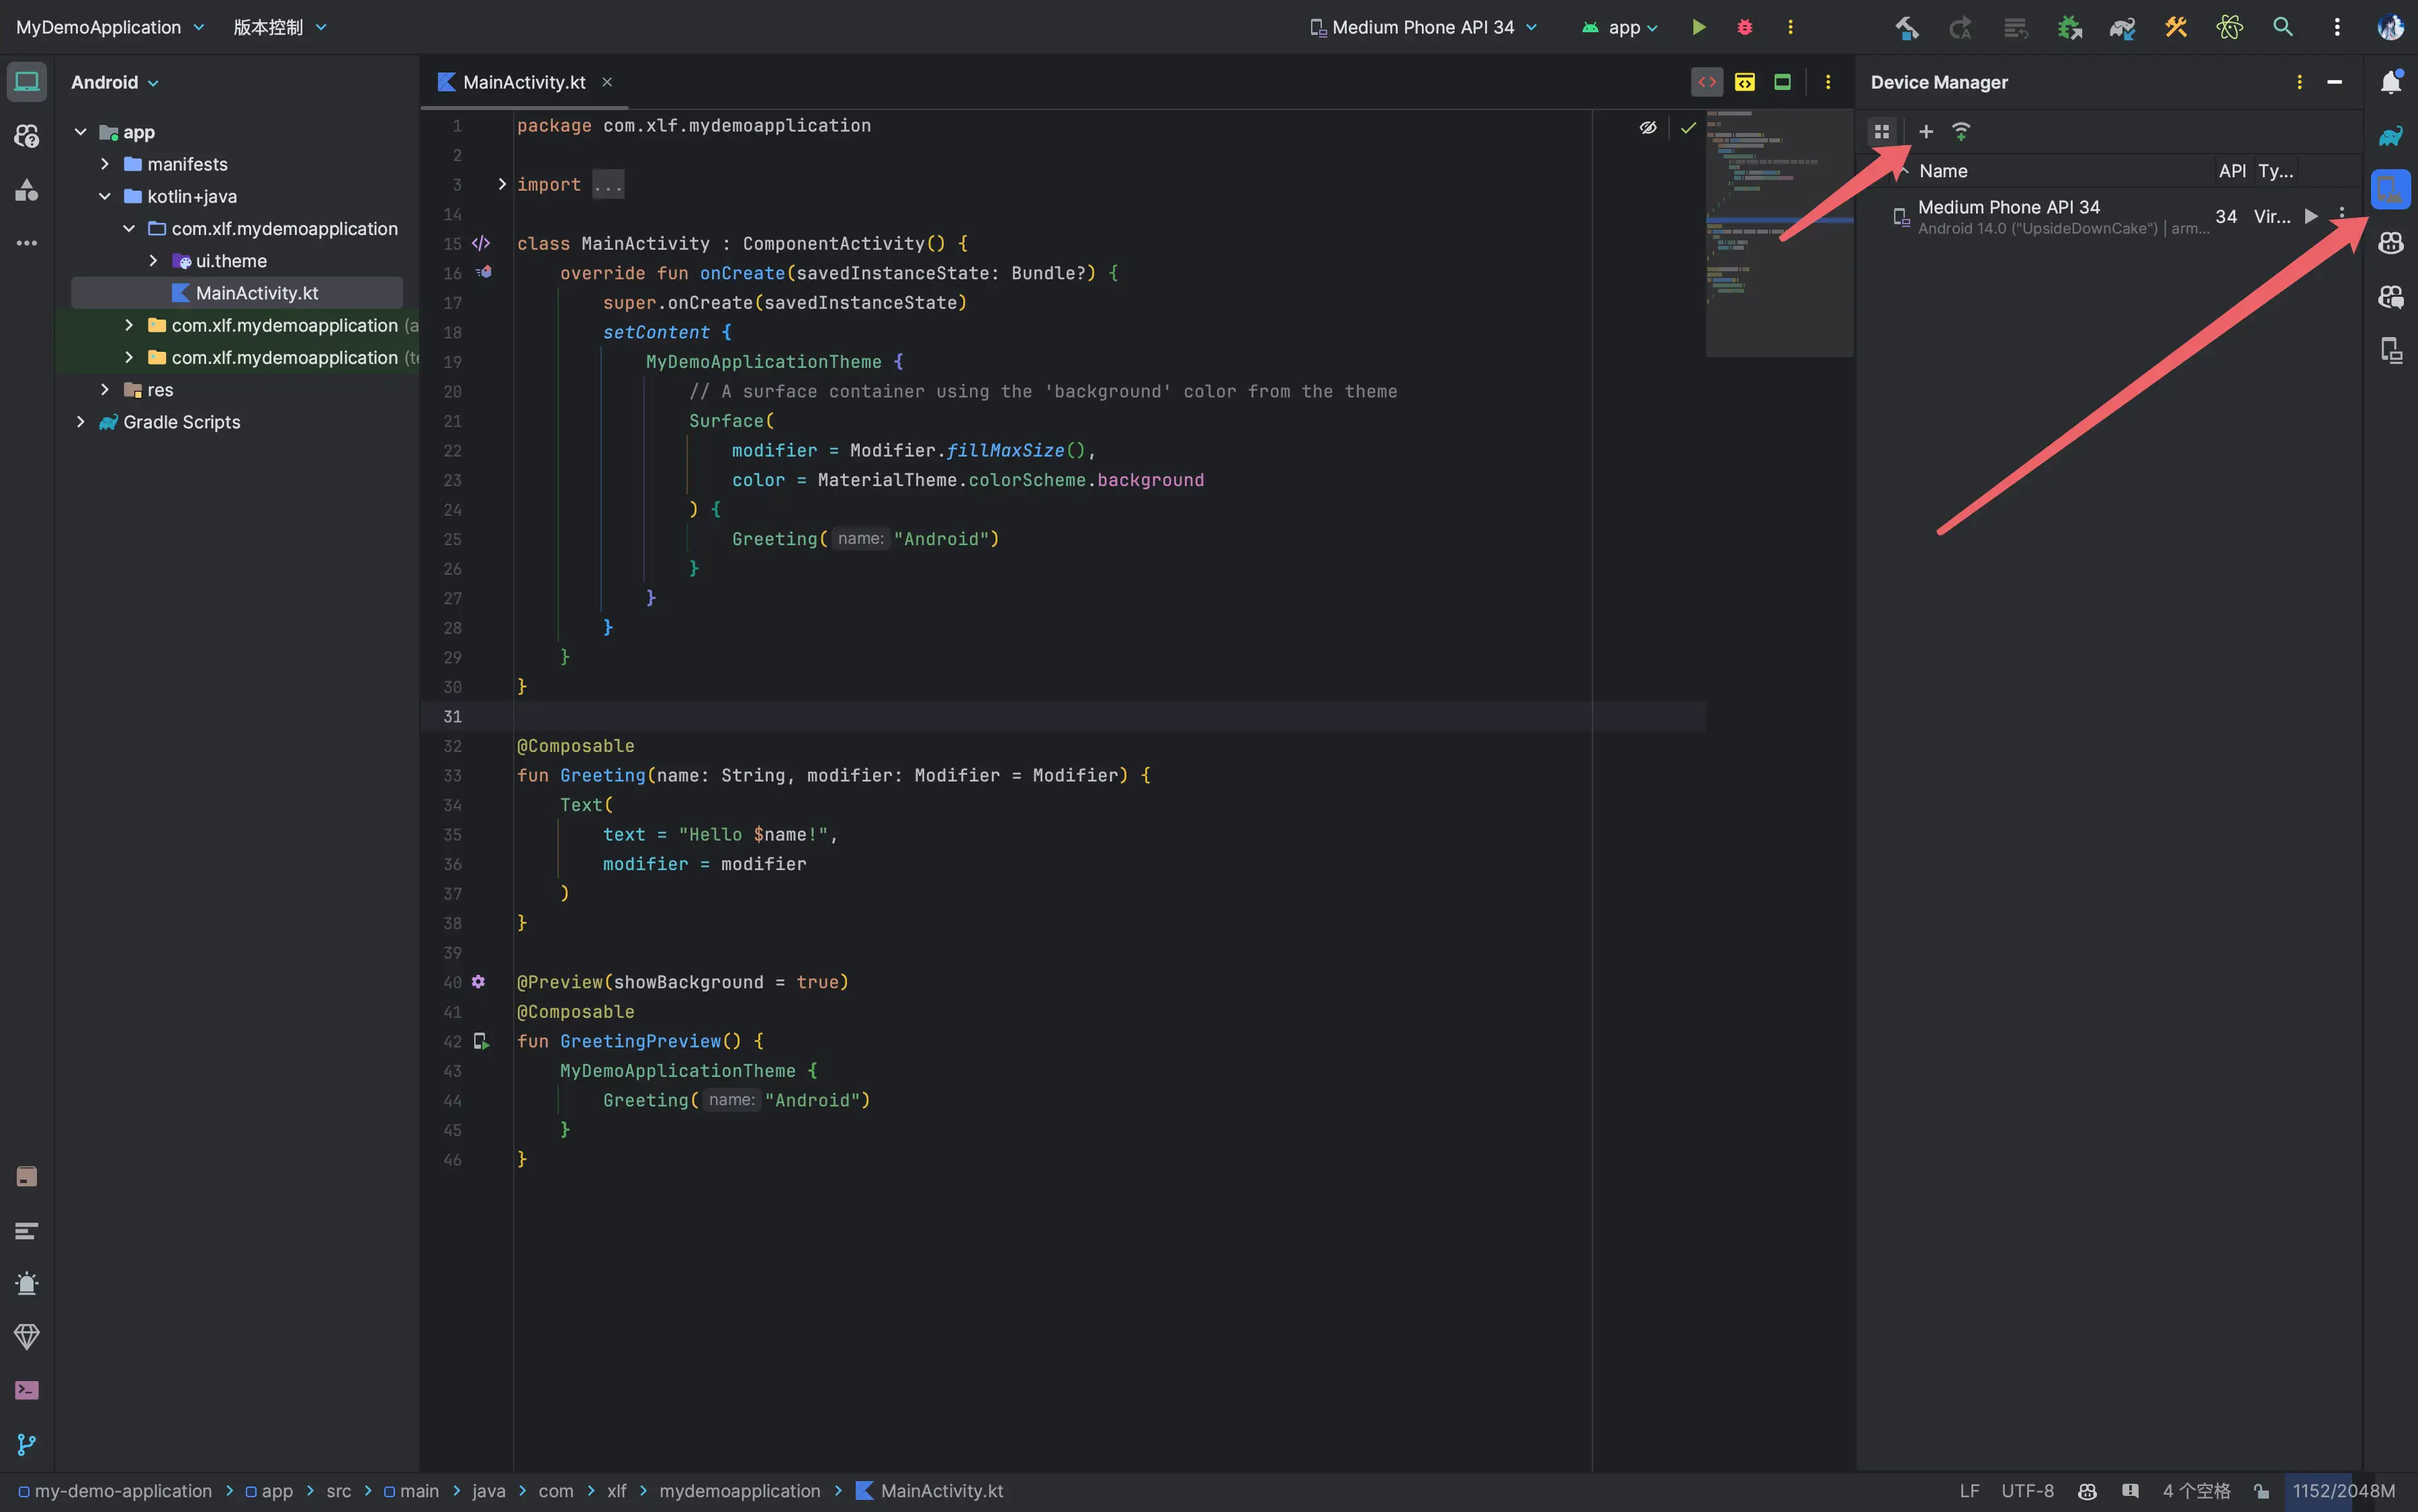Run GreetingPreview gutter icon on line 42
This screenshot has width=2418, height=1512.
click(481, 1041)
